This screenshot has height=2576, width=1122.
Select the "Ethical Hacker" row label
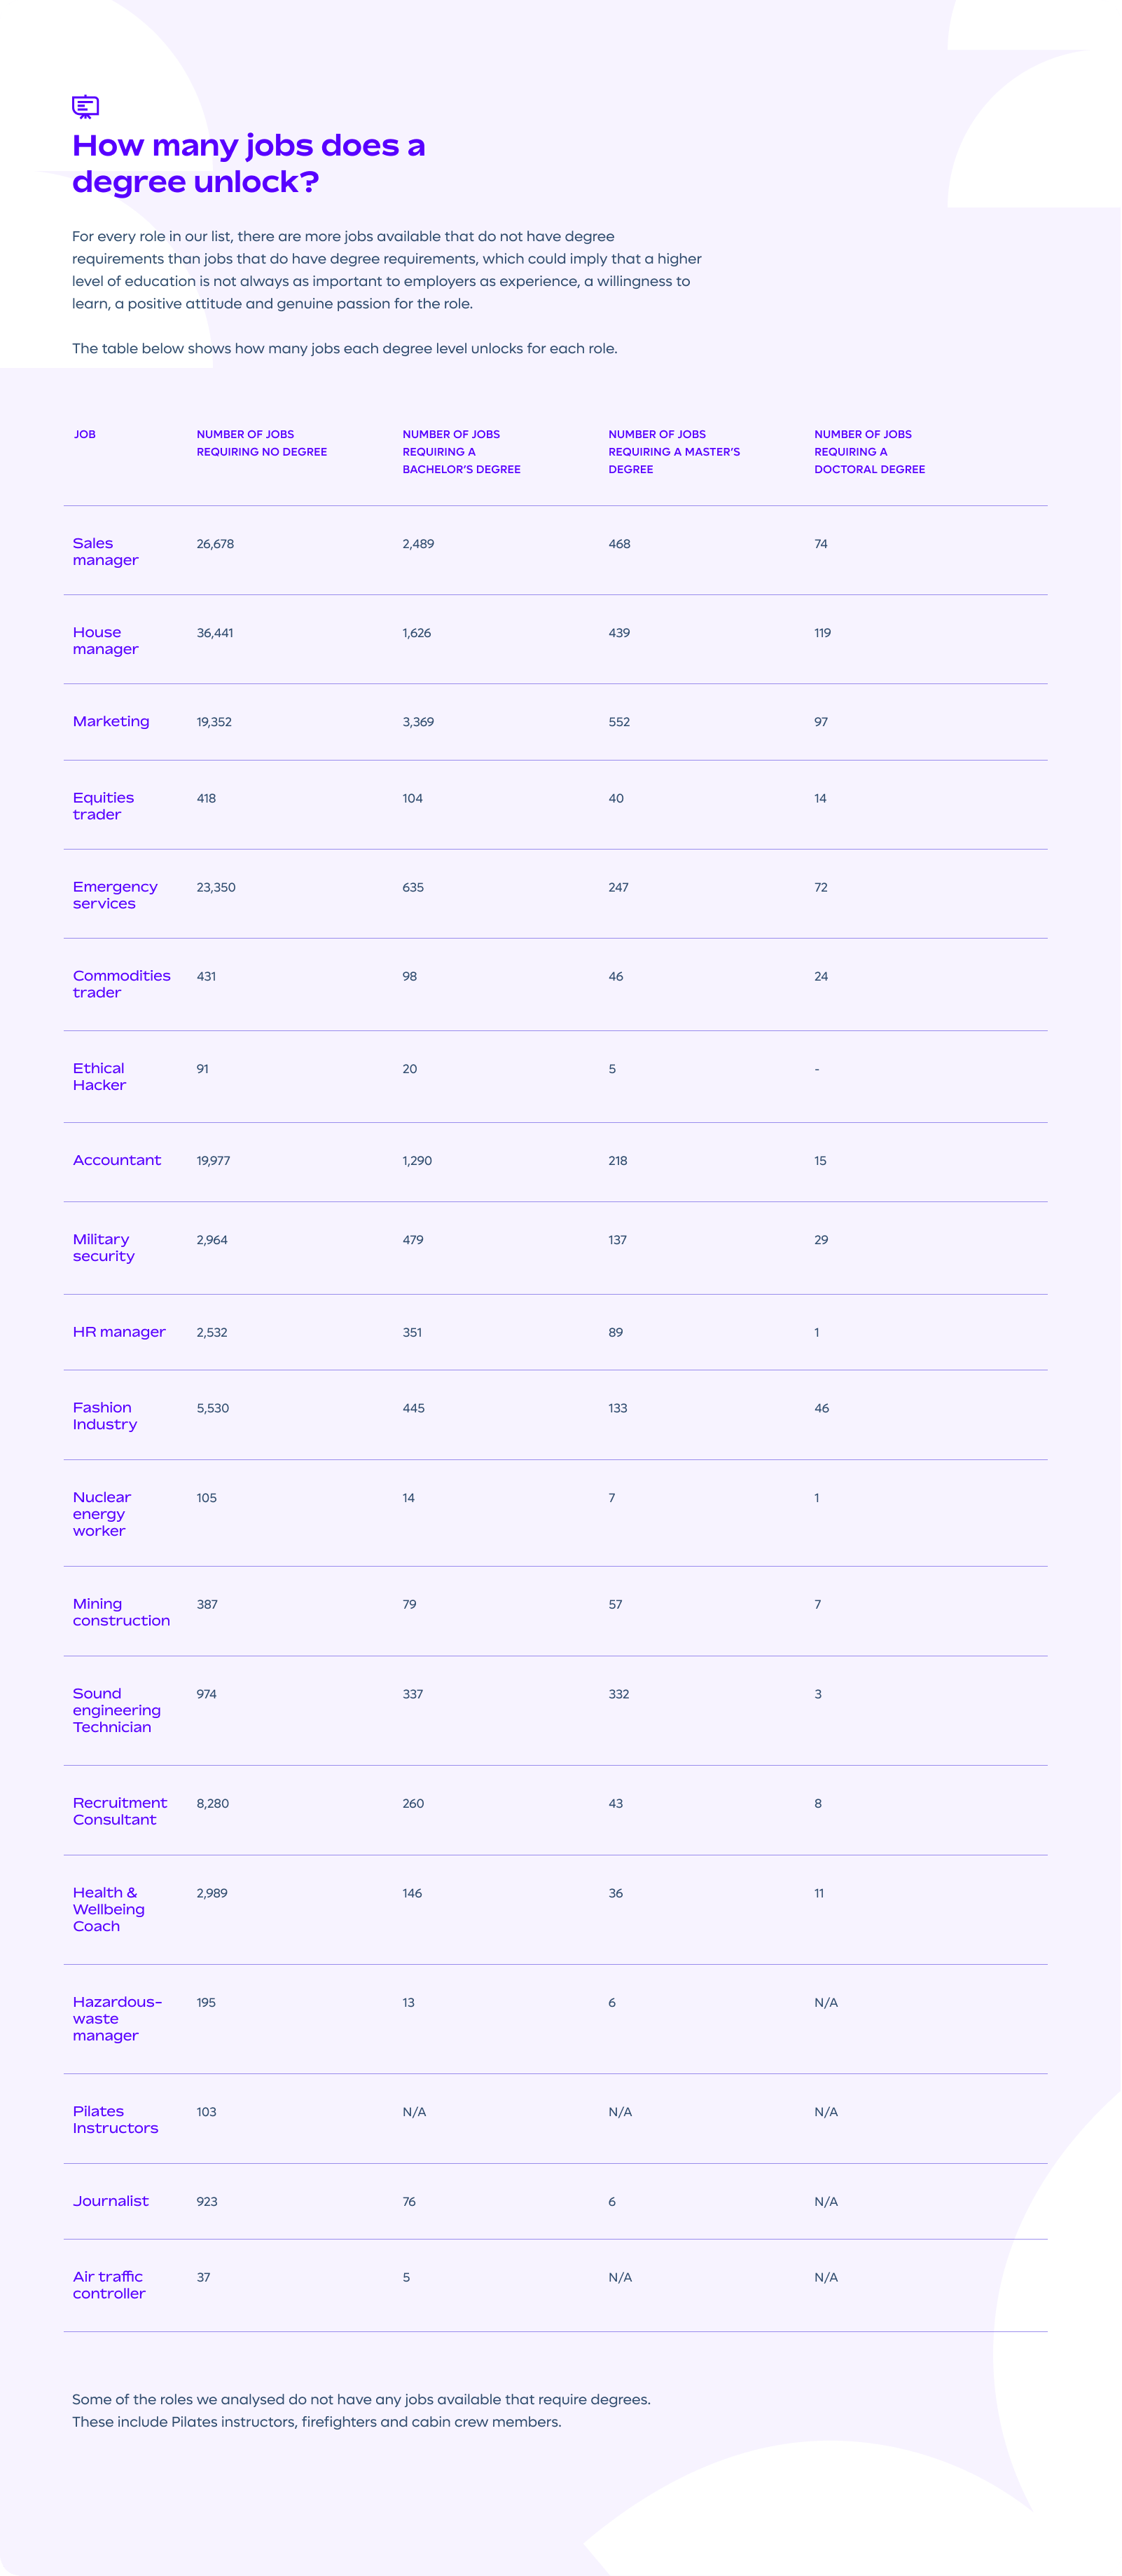[x=99, y=1077]
